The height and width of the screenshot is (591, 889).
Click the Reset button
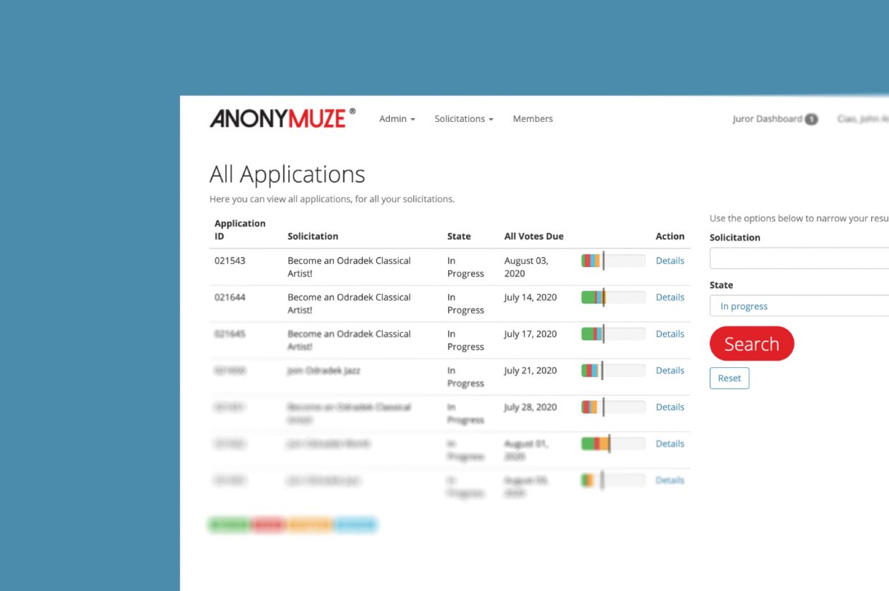(x=729, y=378)
